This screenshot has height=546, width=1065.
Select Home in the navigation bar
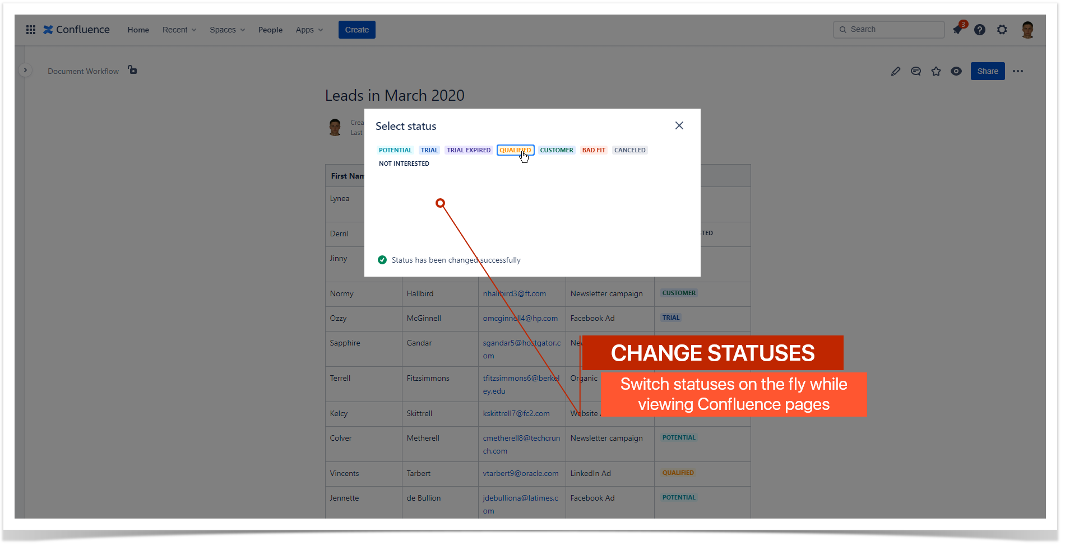point(138,29)
